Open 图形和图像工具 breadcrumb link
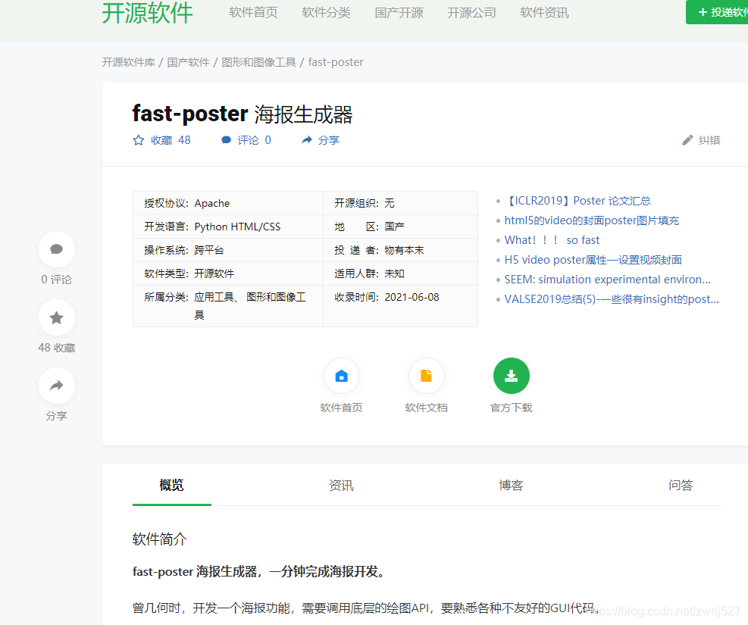Viewport: 748px width, 625px height. tap(259, 62)
